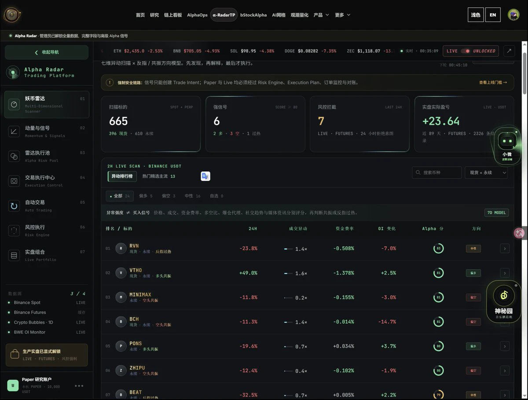Click the M coin badge for MINIMAX
This screenshot has width=528, height=400.
pyautogui.click(x=121, y=297)
